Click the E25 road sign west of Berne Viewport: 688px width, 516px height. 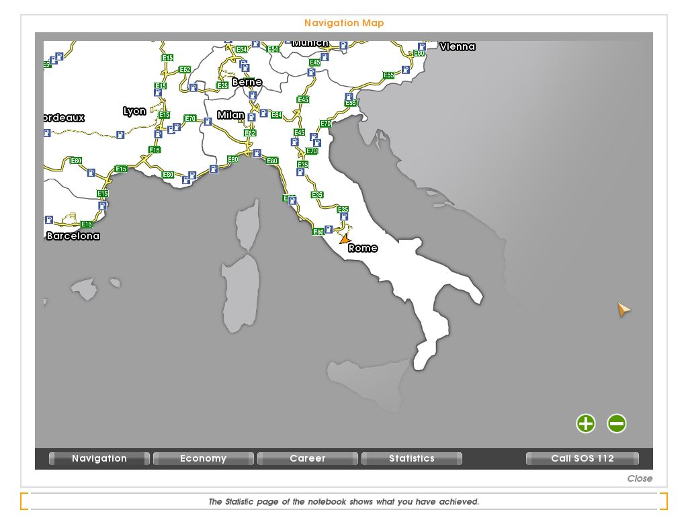pyautogui.click(x=222, y=85)
